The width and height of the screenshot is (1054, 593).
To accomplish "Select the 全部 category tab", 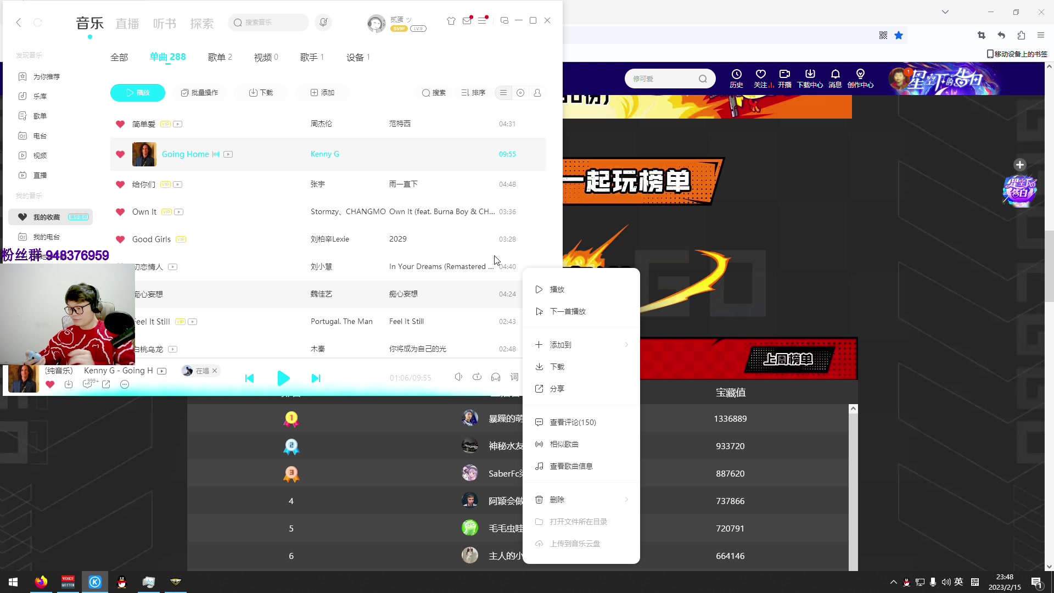I will click(x=119, y=57).
